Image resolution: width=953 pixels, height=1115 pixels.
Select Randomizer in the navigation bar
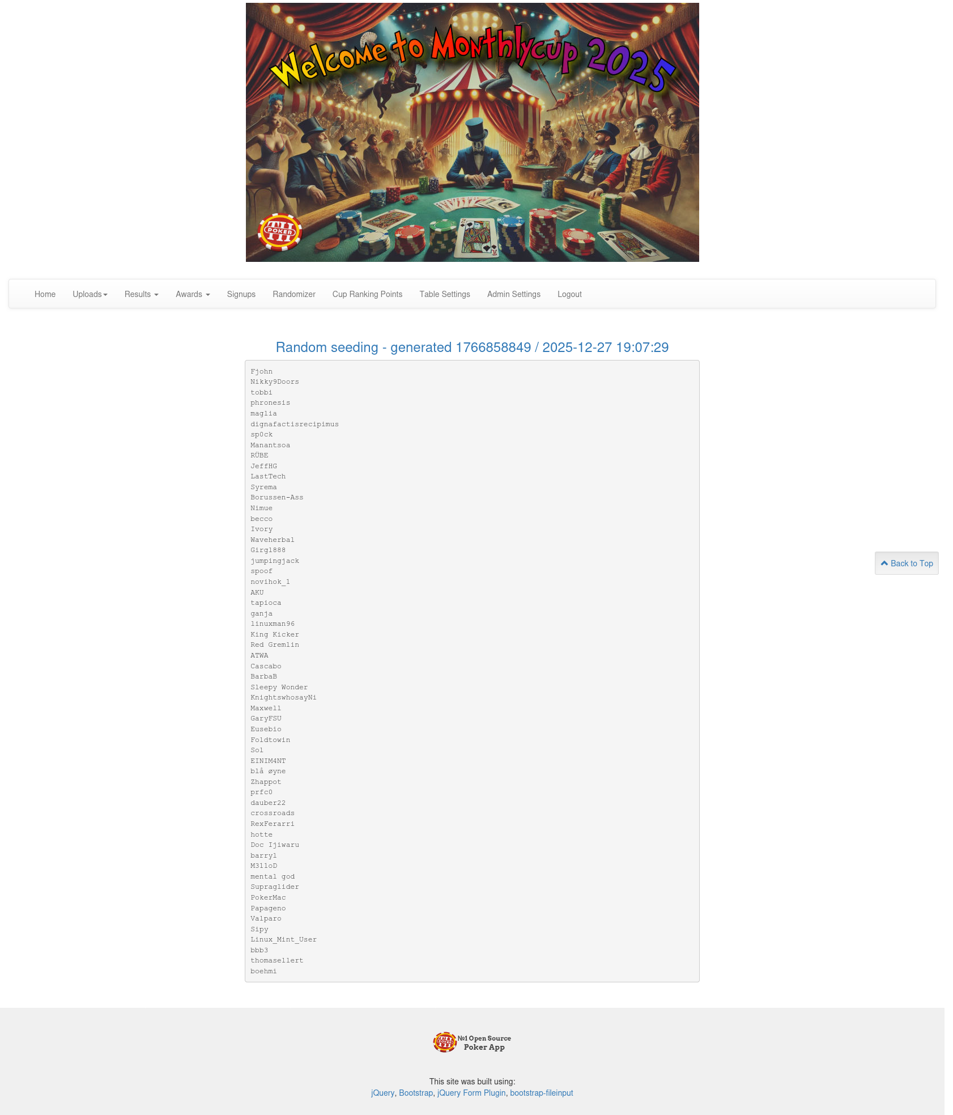[294, 294]
